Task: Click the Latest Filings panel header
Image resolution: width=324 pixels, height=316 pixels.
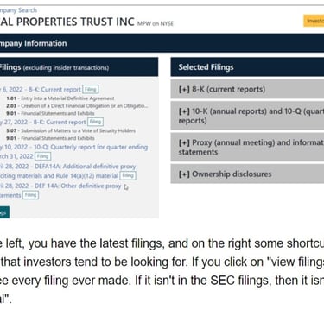Action: pyautogui.click(x=79, y=67)
